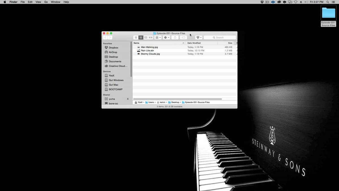Select the Episode-031-Source-Files desktop folder
The height and width of the screenshot is (191, 339).
tap(329, 16)
